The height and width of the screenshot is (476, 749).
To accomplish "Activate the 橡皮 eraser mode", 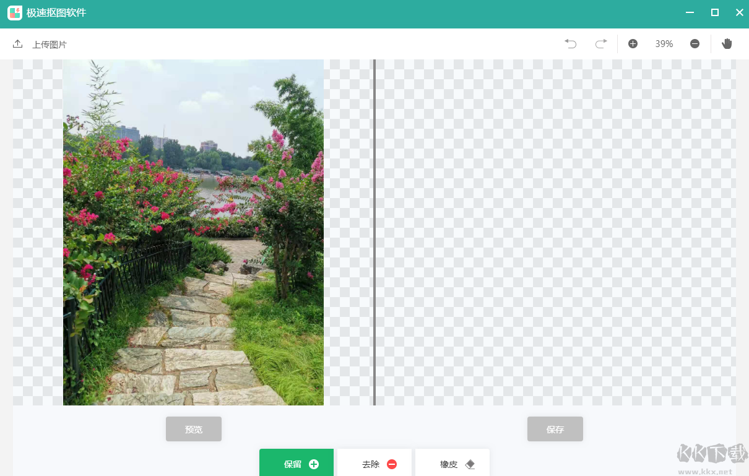I will tap(452, 464).
